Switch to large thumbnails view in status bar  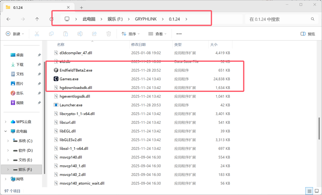pos(316,191)
